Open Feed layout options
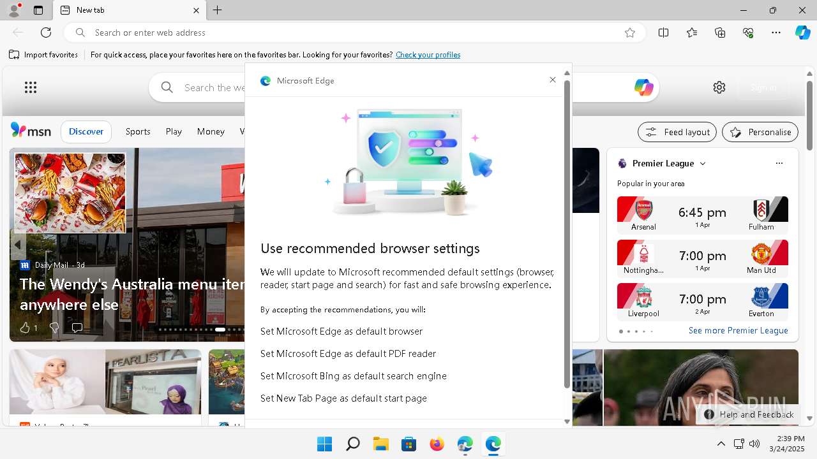Screen dimensions: 817x459 pos(677,132)
